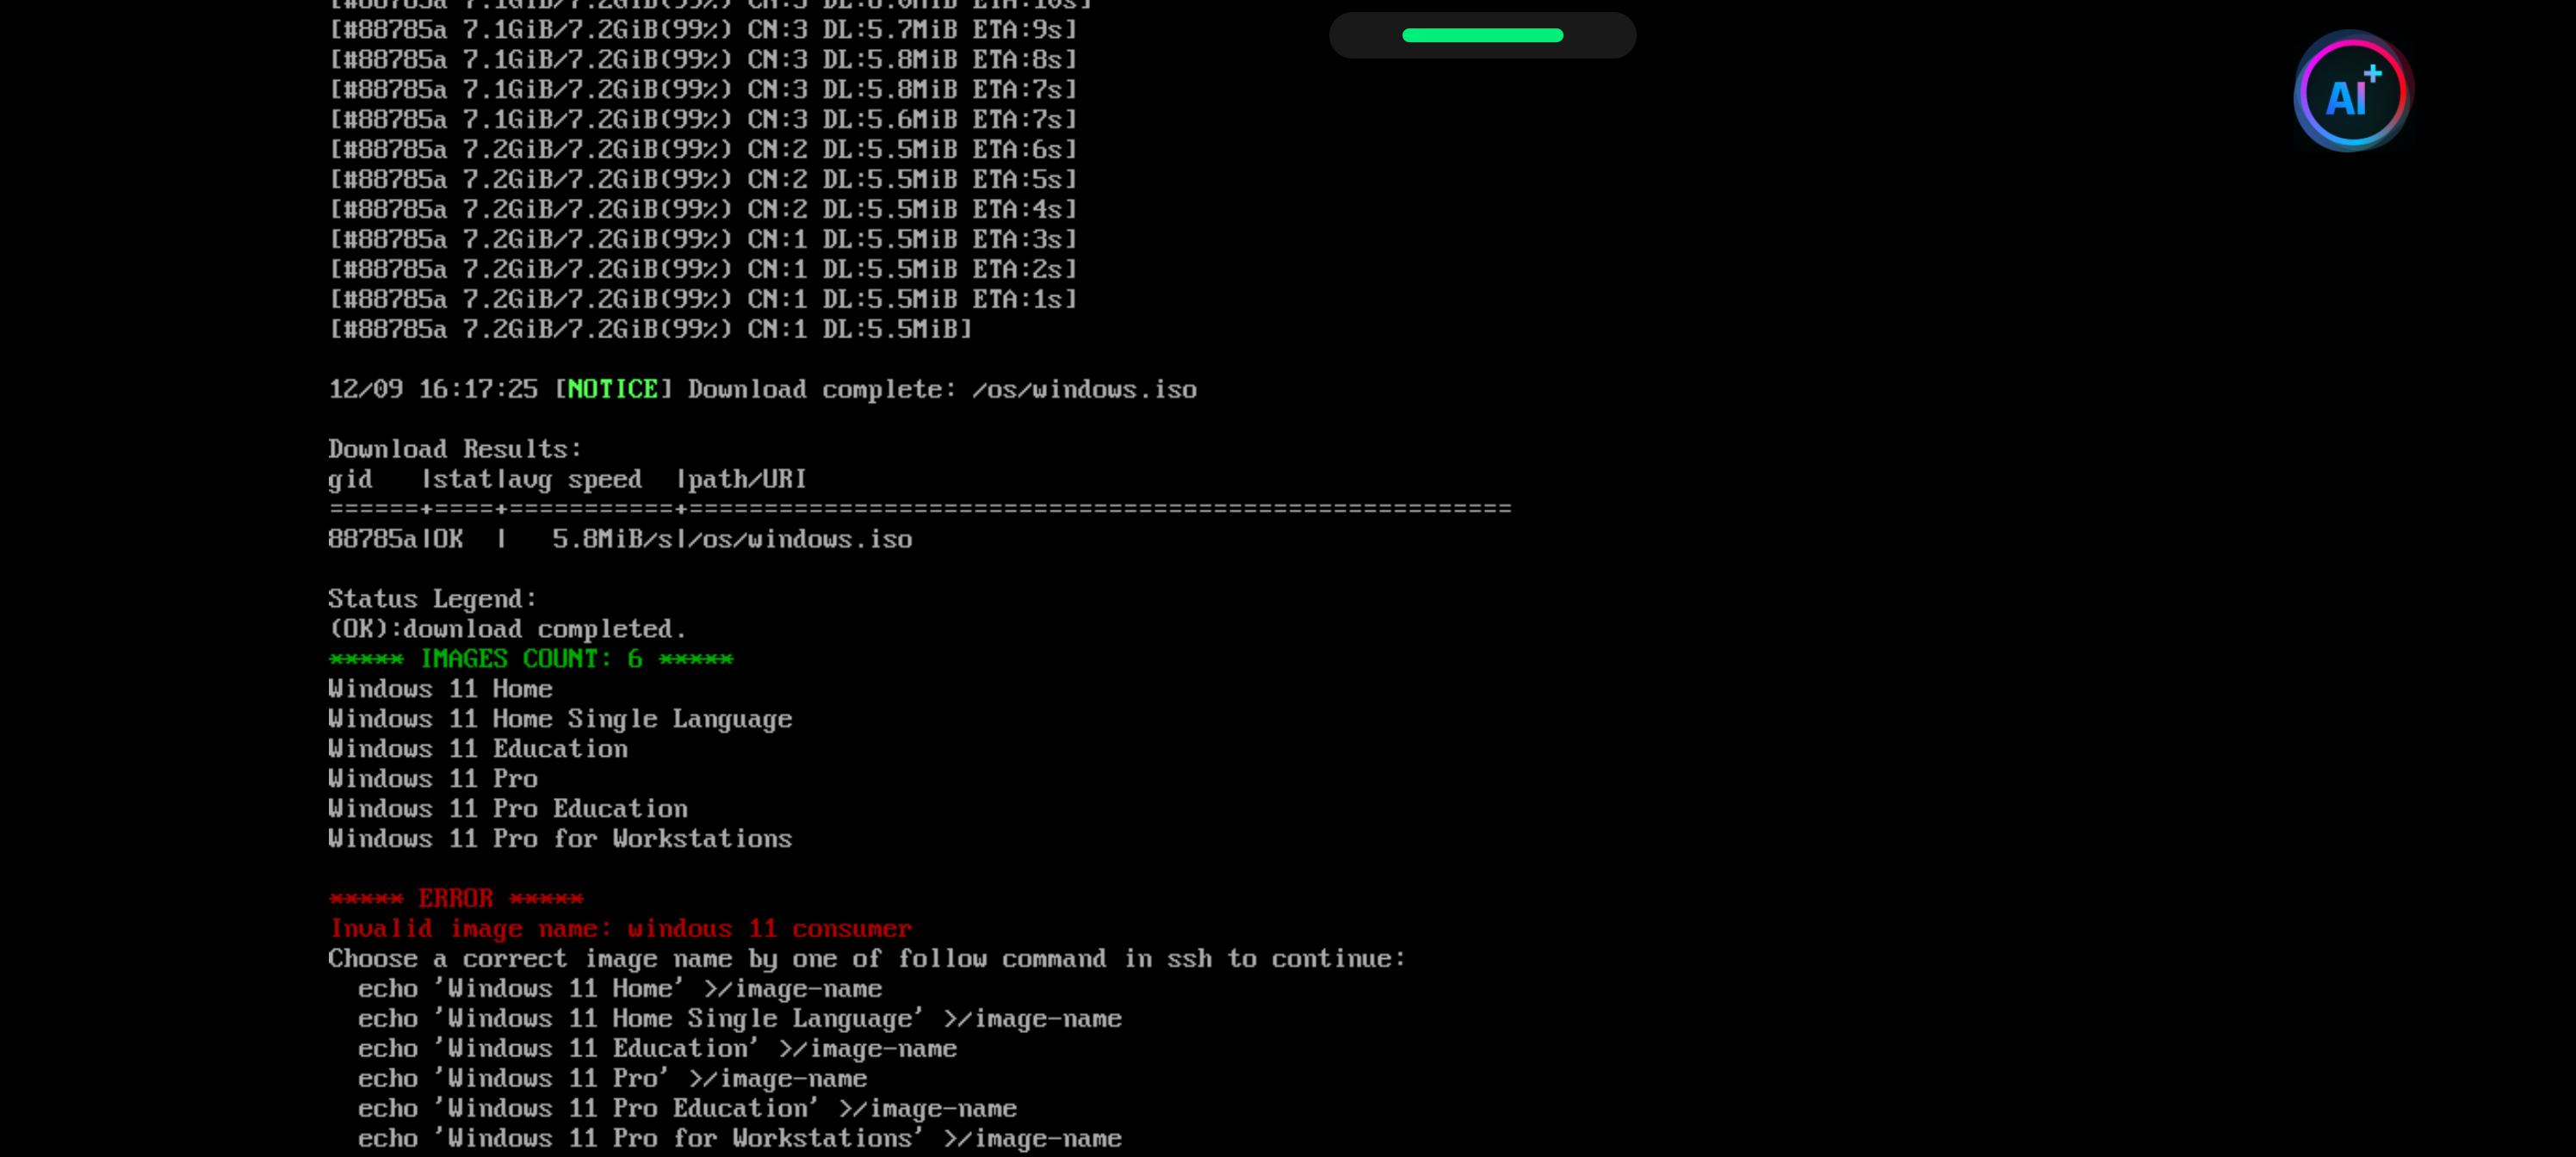2576x1157 pixels.
Task: Click the Windows 11 Pro Education entry
Action: (508, 808)
